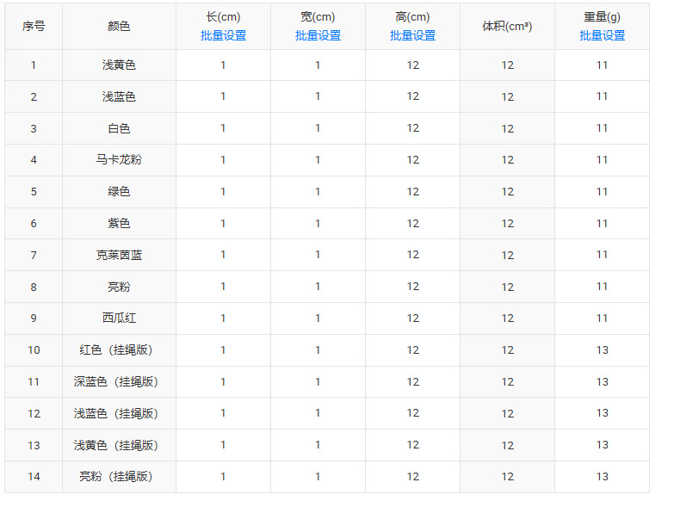The image size is (674, 507).
Task: Click the 序号 column header
Action: click(34, 26)
